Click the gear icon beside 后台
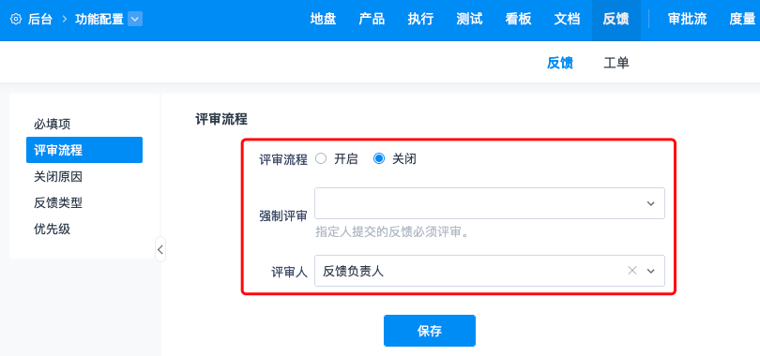Screen dimensions: 760x356 pyautogui.click(x=16, y=20)
